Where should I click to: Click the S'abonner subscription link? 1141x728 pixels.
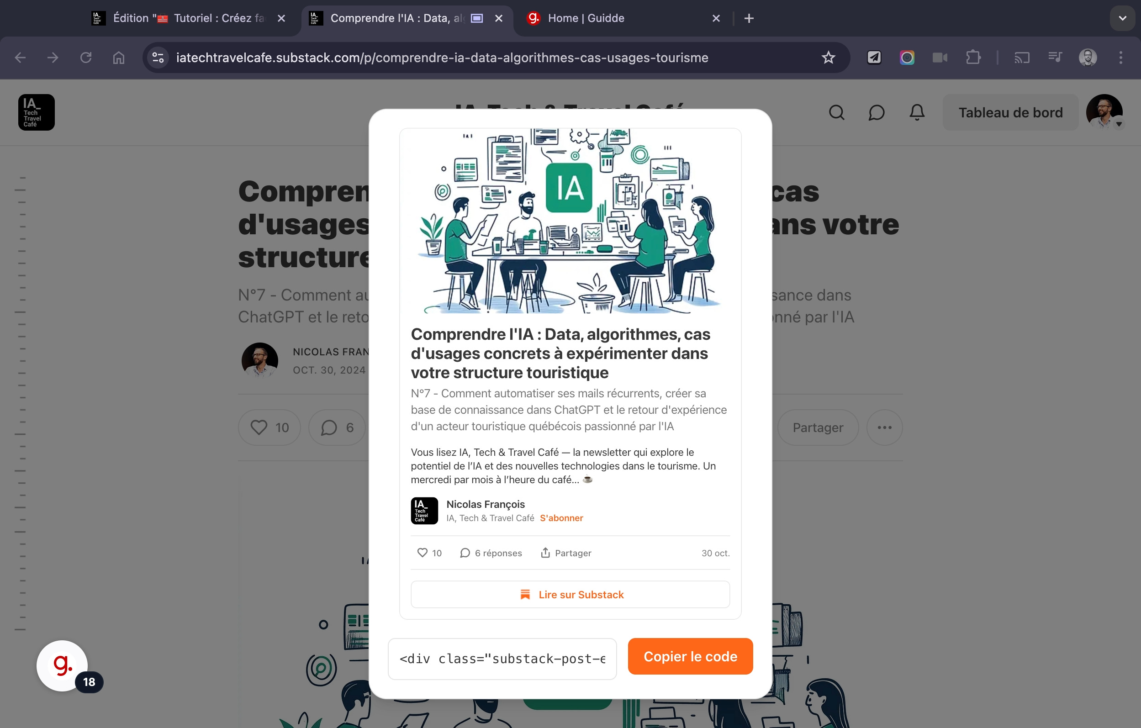(x=561, y=517)
